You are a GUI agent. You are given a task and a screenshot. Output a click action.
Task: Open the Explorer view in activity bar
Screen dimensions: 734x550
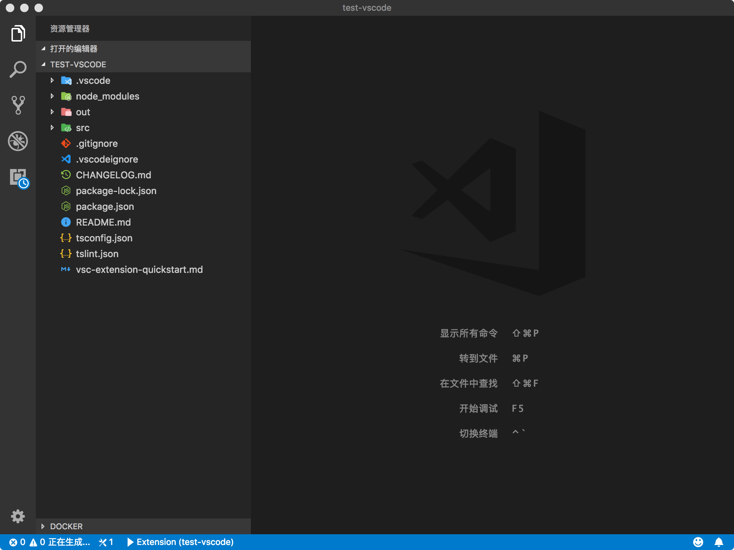tap(18, 34)
